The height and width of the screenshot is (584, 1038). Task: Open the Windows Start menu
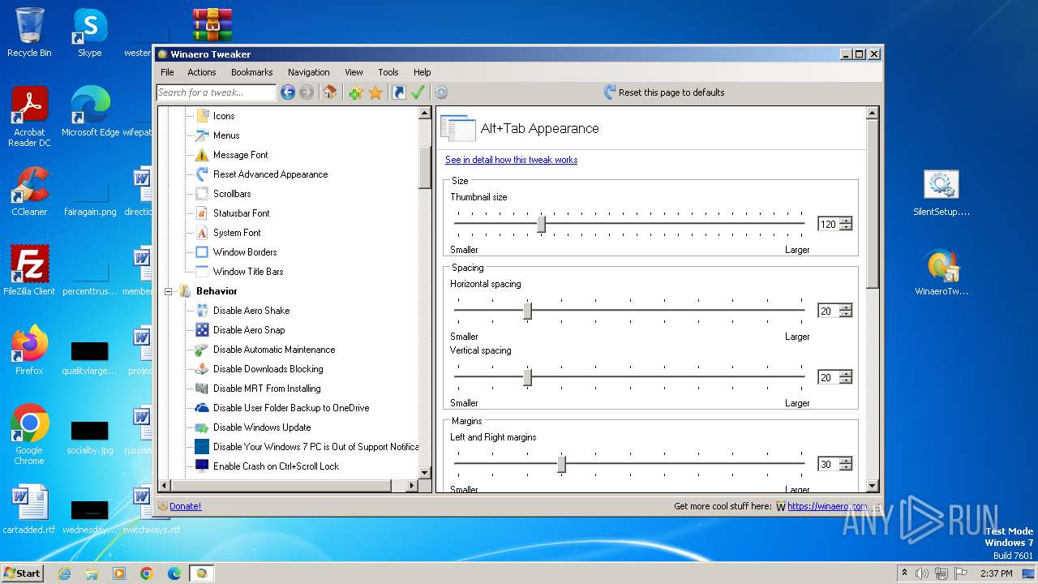22,573
